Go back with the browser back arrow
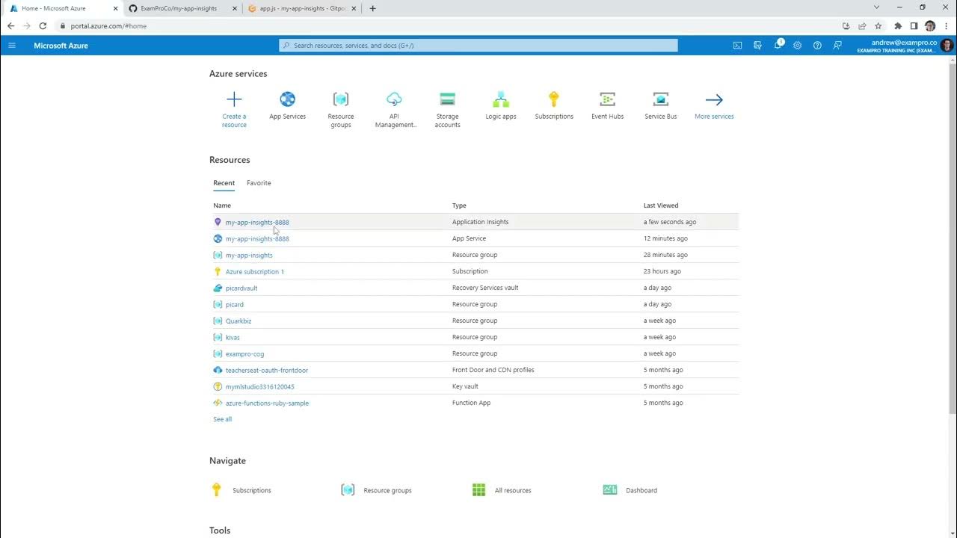The image size is (957, 538). (x=10, y=25)
